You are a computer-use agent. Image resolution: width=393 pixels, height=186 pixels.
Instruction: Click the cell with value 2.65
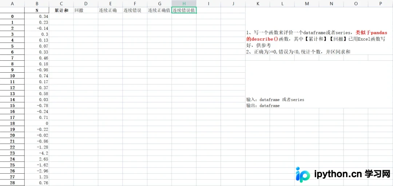pos(37,159)
